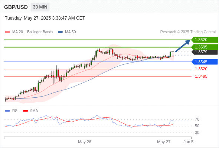Click the 1.3520 red support label
Screen dimensions: 219x148
click(x=201, y=69)
